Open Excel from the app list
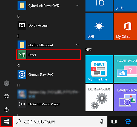 point(48,55)
